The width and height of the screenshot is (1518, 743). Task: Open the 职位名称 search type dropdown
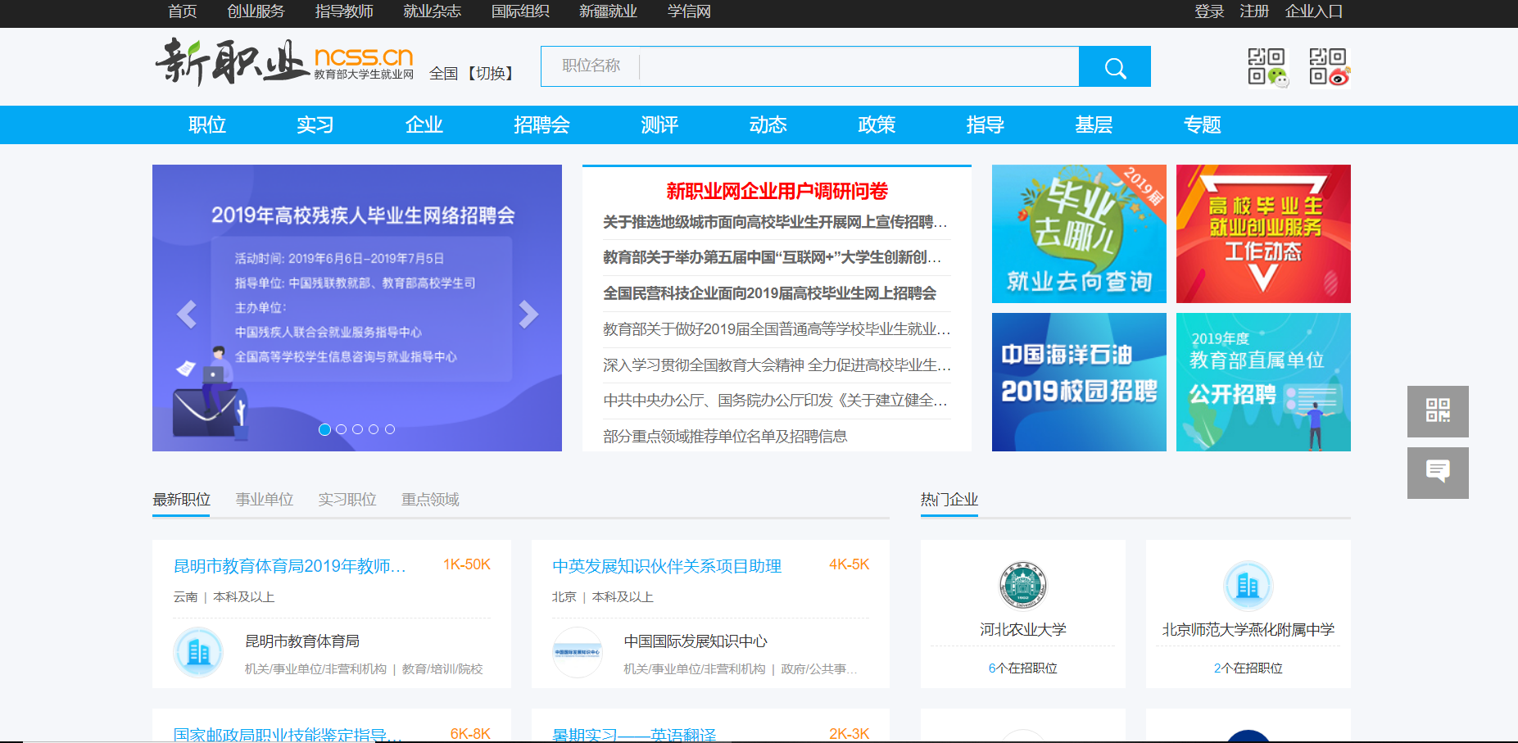pos(591,66)
